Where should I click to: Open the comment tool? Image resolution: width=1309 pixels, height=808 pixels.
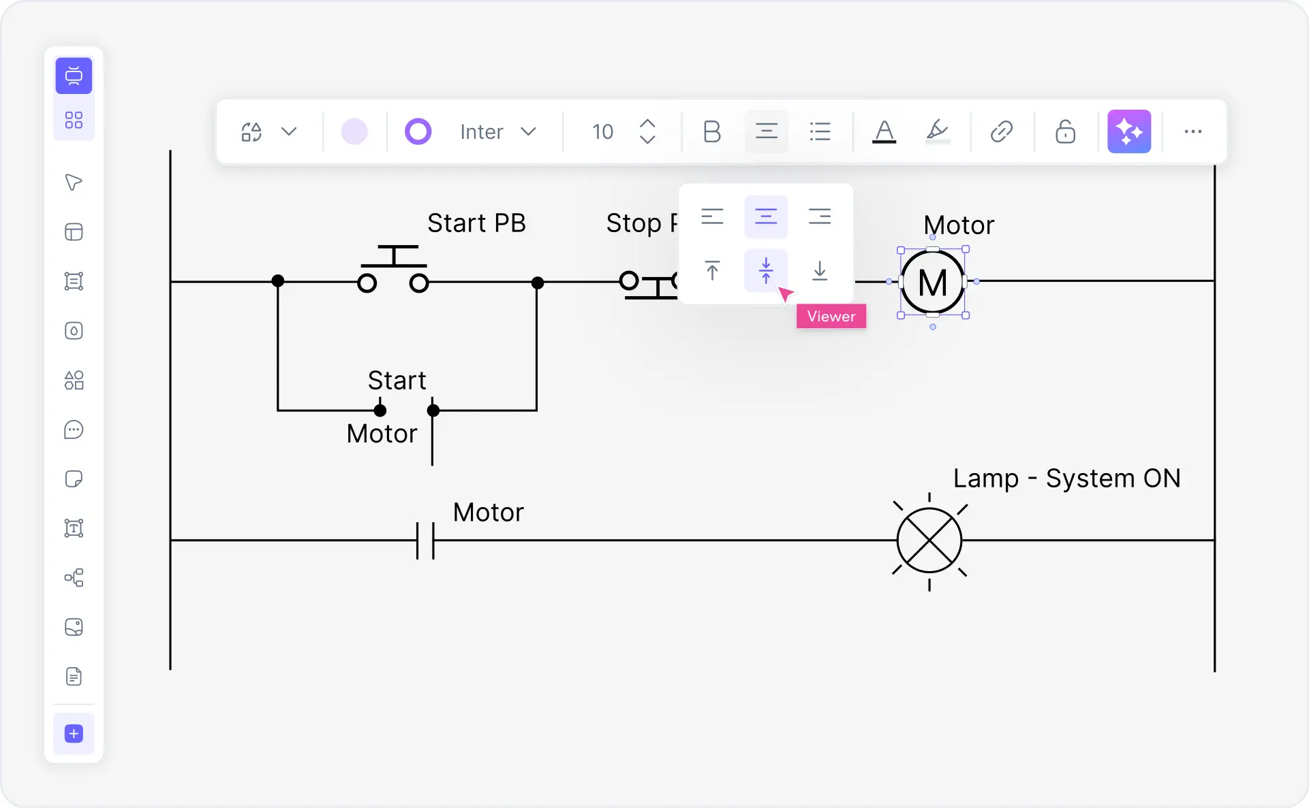[x=74, y=430]
